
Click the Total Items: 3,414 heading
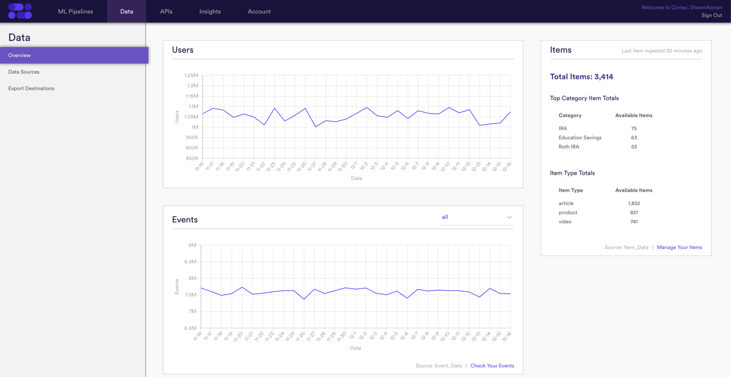click(x=581, y=77)
